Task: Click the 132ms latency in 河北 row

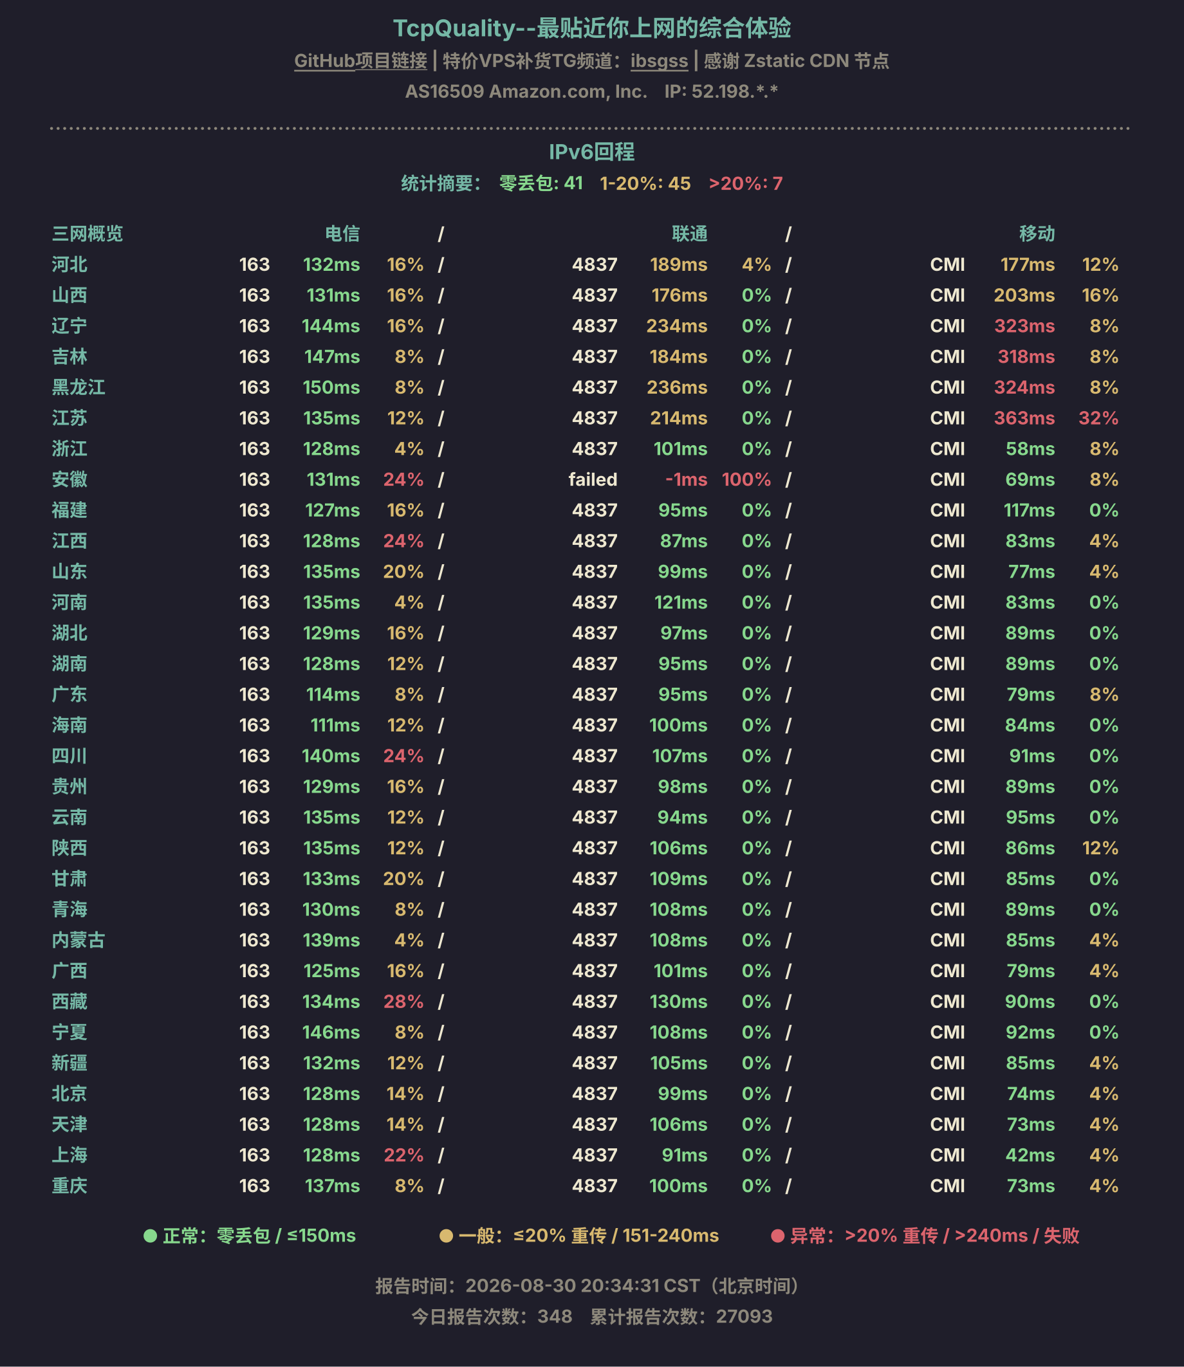Action: click(331, 264)
